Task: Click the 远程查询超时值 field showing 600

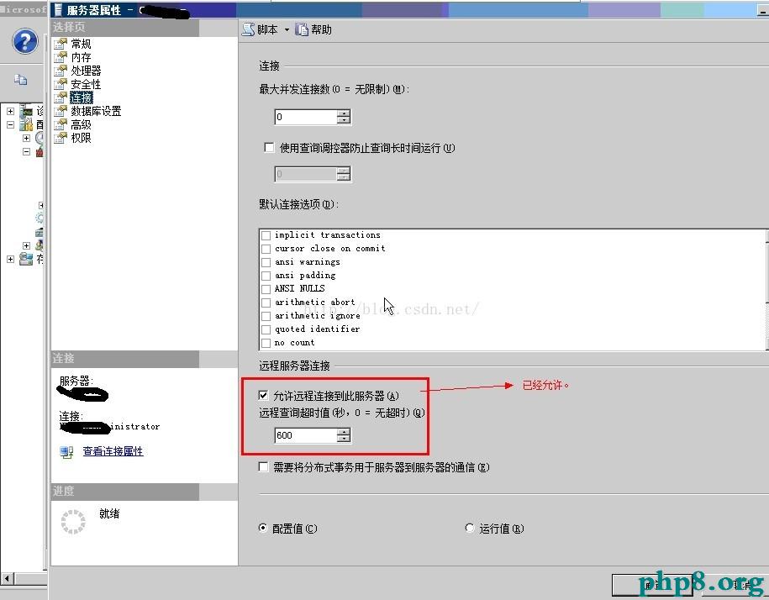Action: pyautogui.click(x=306, y=435)
